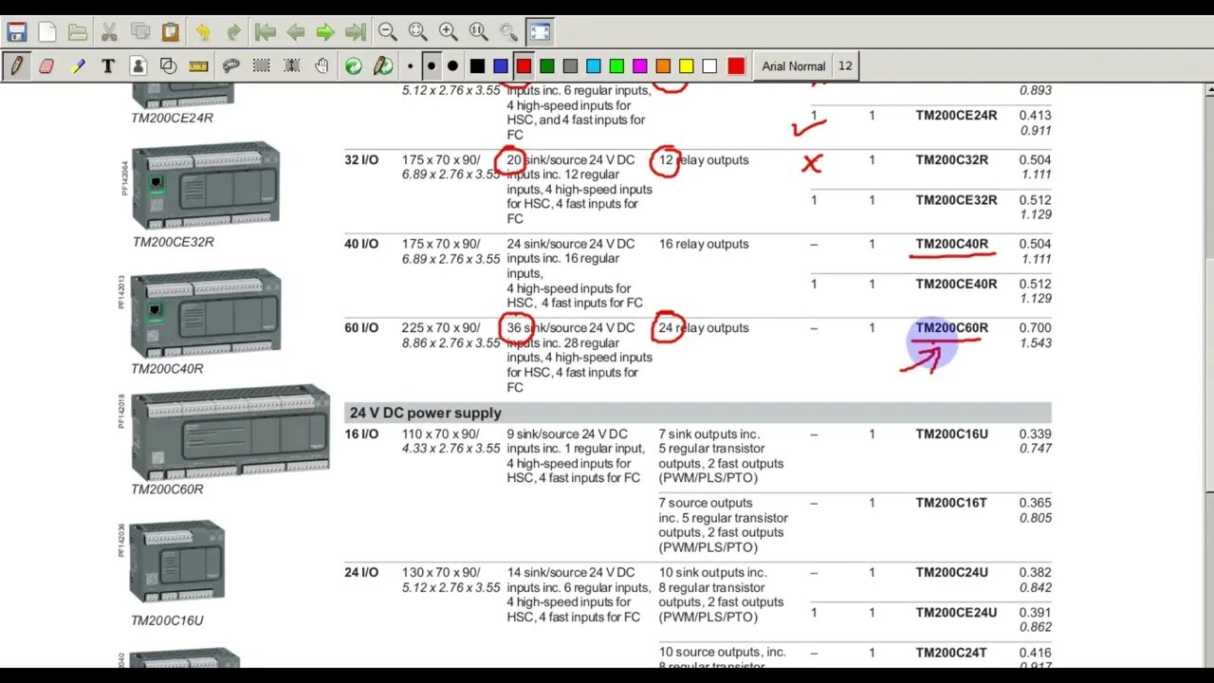Choose thick pen thickness

[452, 65]
